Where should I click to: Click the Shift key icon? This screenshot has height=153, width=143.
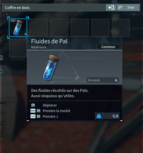[33, 111]
